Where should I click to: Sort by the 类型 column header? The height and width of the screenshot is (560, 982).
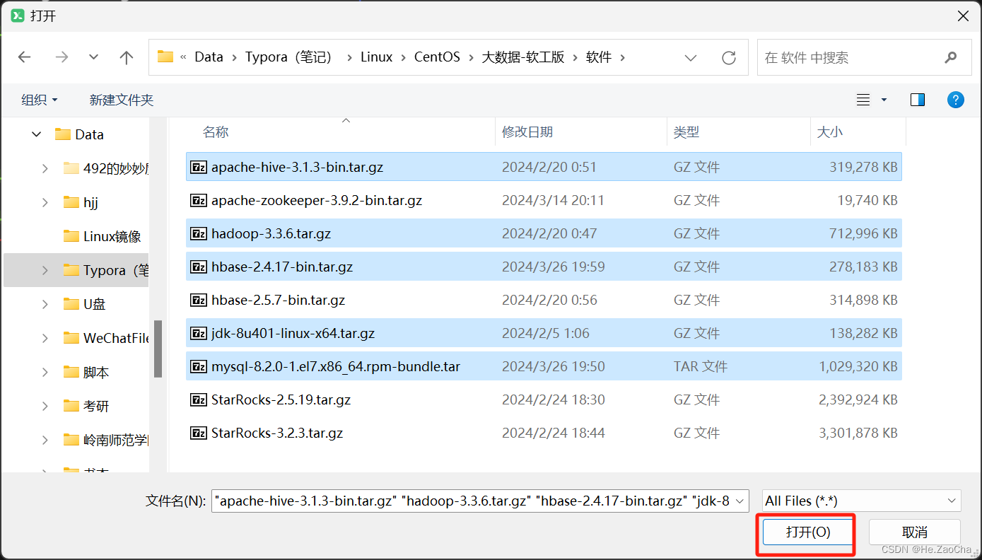click(x=686, y=132)
